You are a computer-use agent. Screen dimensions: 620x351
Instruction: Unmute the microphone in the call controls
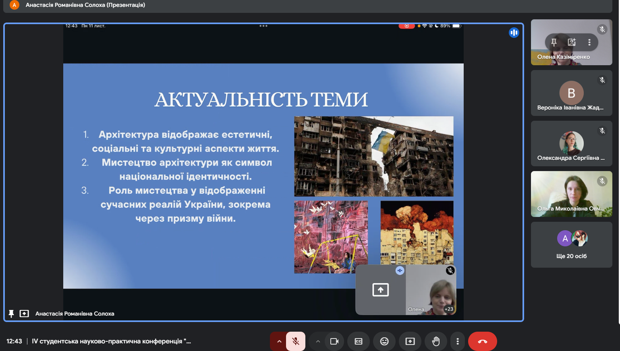(296, 341)
